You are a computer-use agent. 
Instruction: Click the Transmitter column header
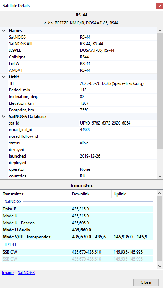(35, 194)
